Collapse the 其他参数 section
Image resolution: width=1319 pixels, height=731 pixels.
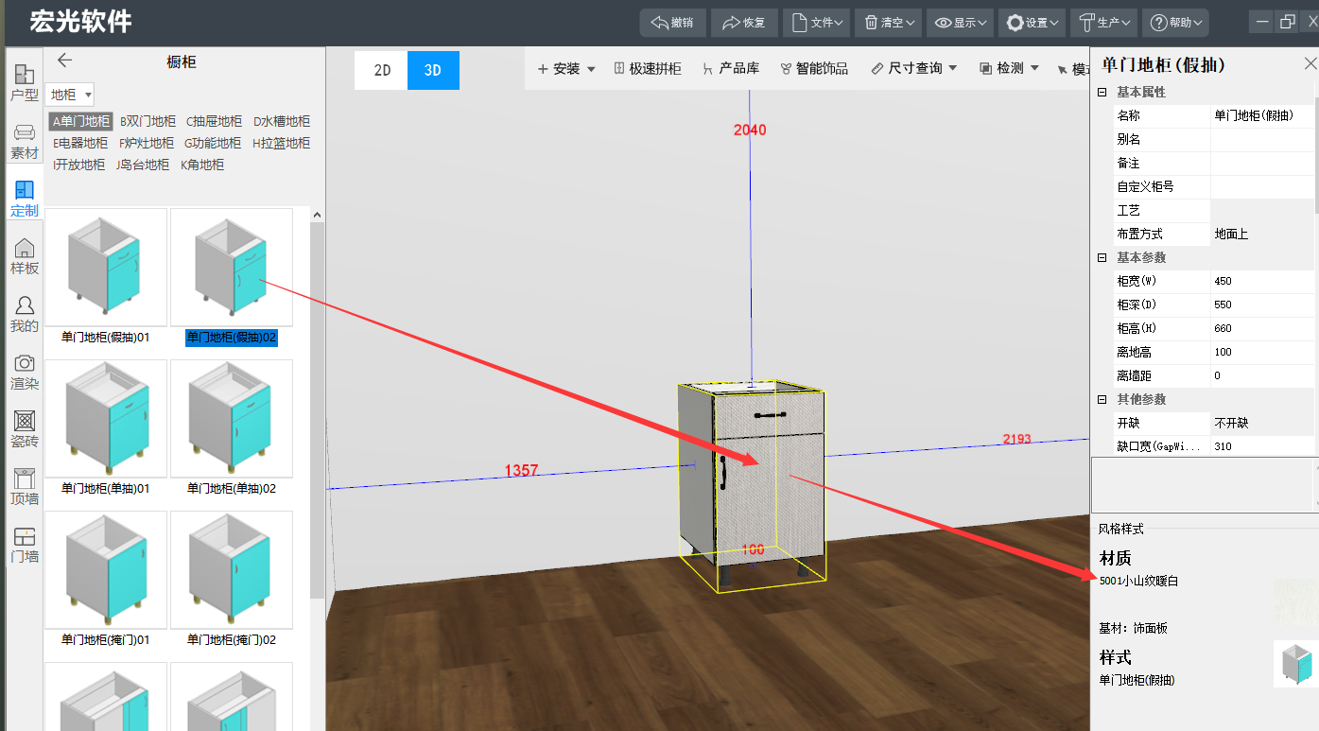pos(1102,399)
